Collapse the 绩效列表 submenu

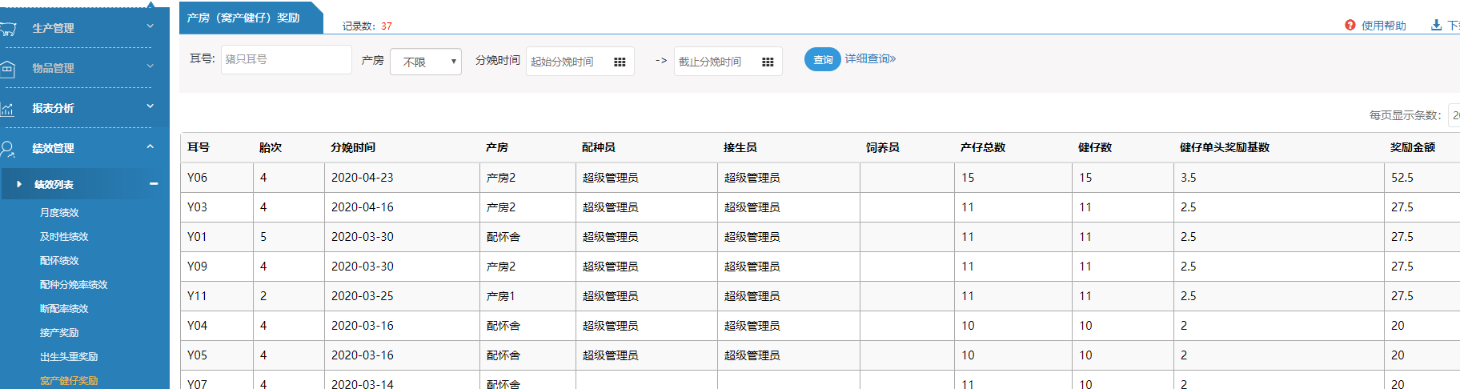tap(154, 184)
